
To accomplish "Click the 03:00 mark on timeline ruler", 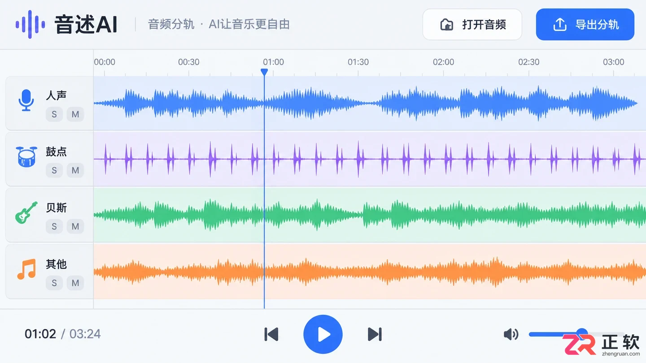I will [613, 62].
